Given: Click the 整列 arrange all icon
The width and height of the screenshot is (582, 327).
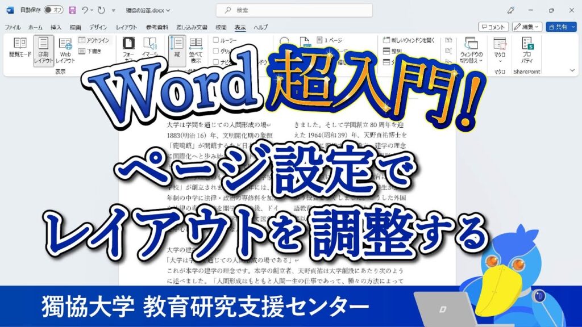Looking at the screenshot, I should coord(392,51).
